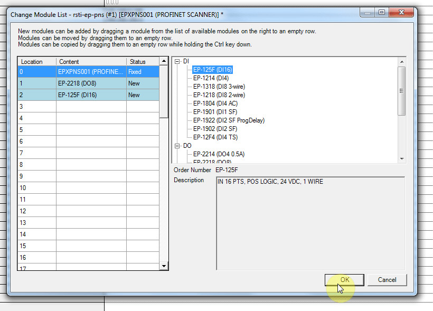Image resolution: width=433 pixels, height=311 pixels.
Task: Click the Fixed status cell in row 0
Action: coord(143,72)
